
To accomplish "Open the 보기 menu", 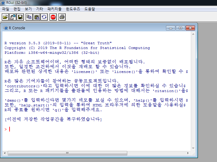I will [x=28, y=9].
